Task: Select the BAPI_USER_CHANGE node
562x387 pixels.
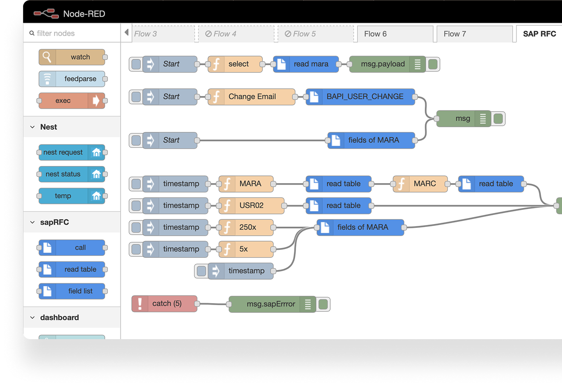Action: tap(360, 97)
